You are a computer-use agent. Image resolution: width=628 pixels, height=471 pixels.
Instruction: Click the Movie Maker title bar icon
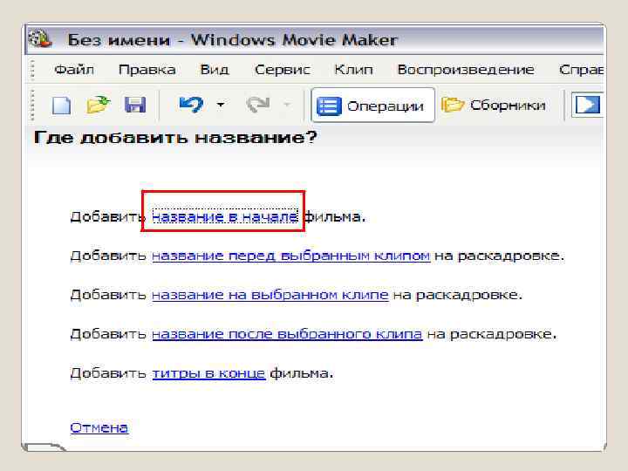tap(40, 39)
